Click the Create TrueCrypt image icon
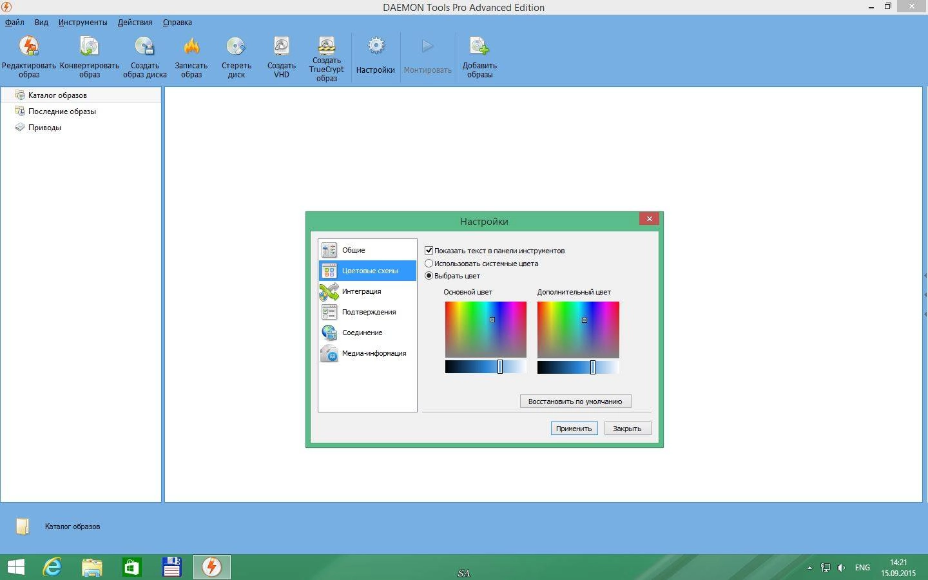Viewport: 928px width, 580px height. (327, 44)
